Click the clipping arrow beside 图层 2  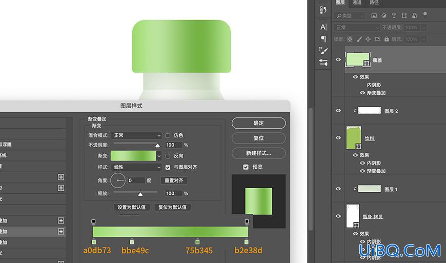click(355, 111)
